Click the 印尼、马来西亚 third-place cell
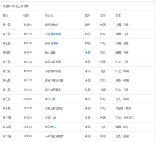The height and width of the screenshot is (142, 156). click(124, 118)
